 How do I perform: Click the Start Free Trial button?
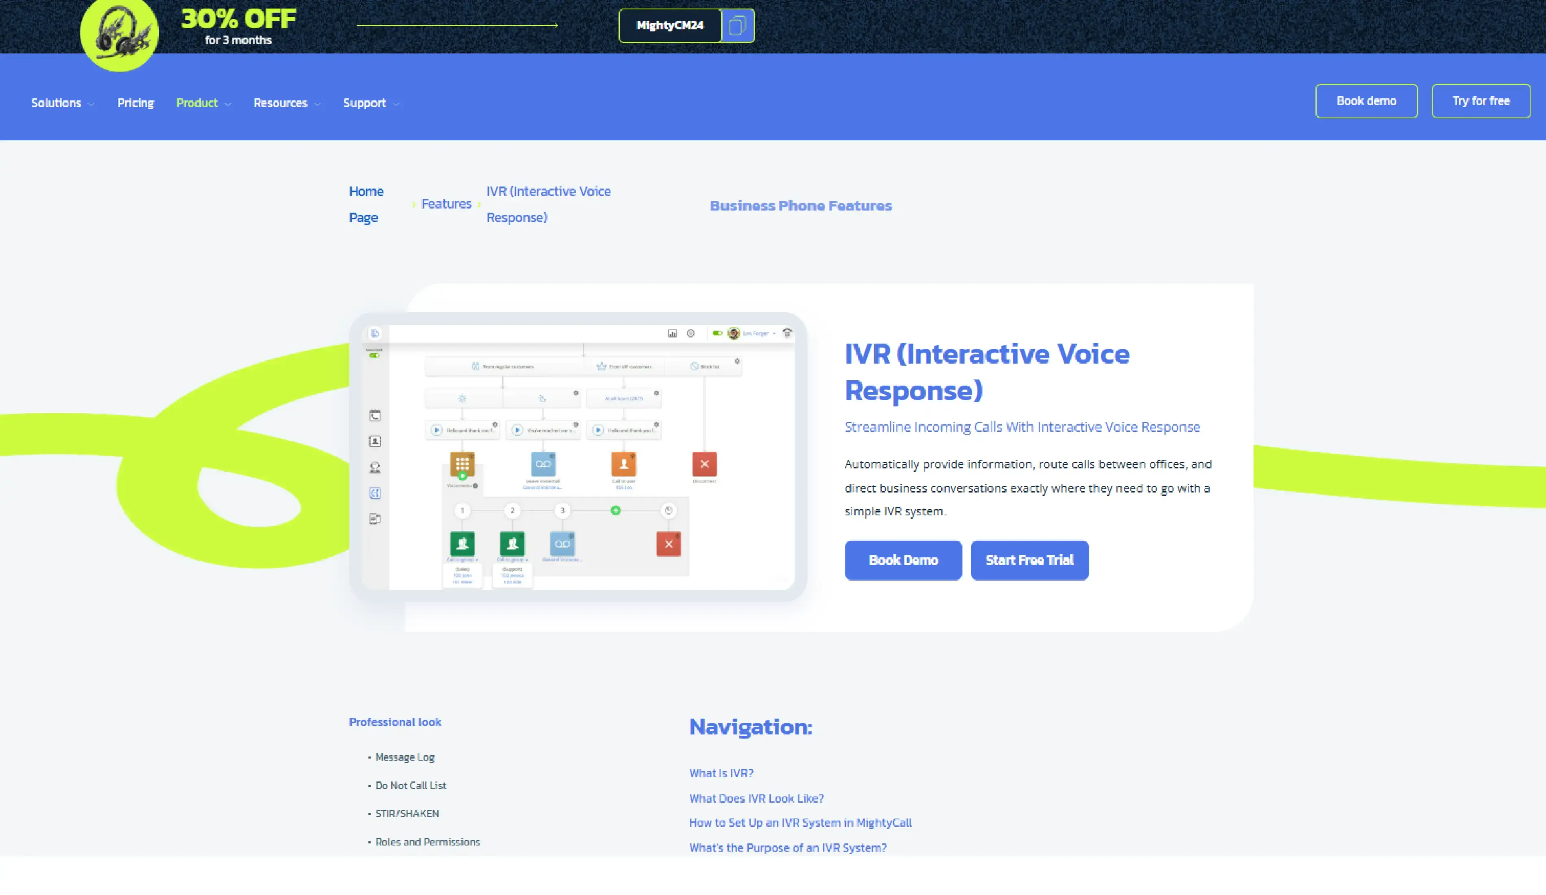(x=1029, y=560)
